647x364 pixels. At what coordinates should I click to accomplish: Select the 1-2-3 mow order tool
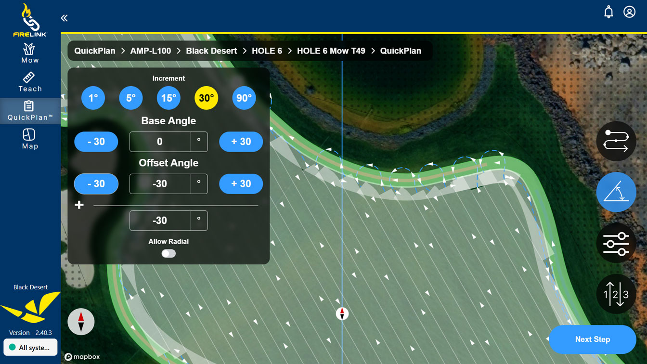click(616, 294)
